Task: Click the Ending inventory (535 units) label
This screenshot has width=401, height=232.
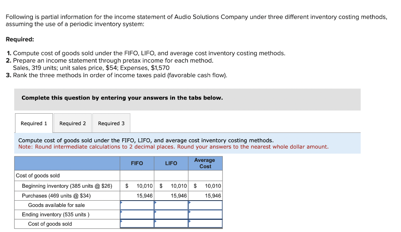Action: (x=56, y=215)
